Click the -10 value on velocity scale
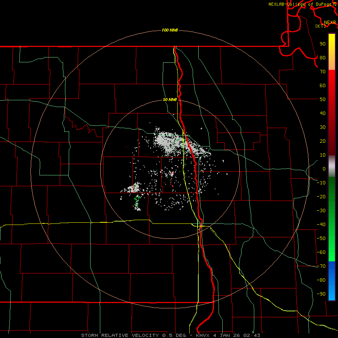338x338 pixels. tap(321, 183)
